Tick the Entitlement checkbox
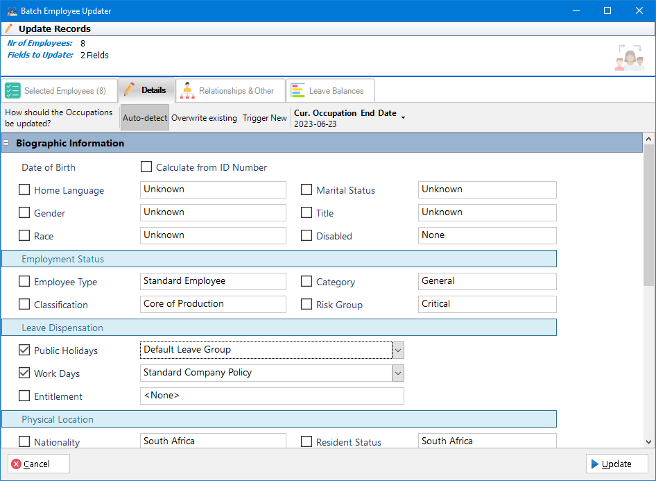This screenshot has height=481, width=656. [24, 396]
